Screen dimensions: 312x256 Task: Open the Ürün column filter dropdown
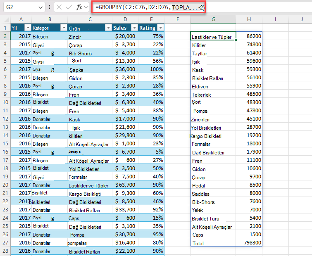tap(108, 28)
